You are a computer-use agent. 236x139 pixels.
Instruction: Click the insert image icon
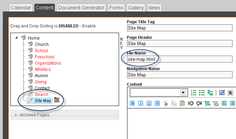pos(230,92)
